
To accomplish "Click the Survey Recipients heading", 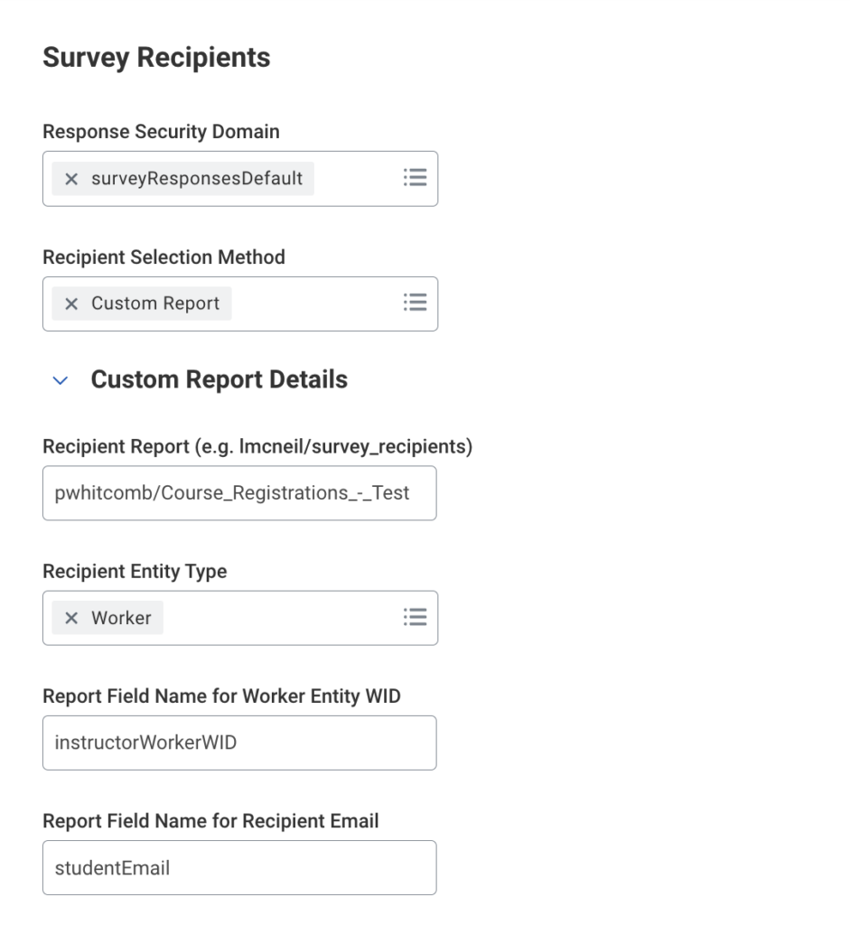I will [x=156, y=58].
